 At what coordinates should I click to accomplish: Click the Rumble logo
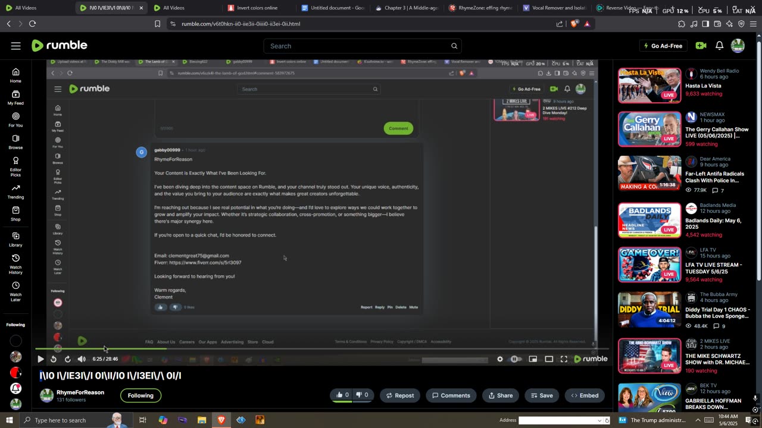60,46
